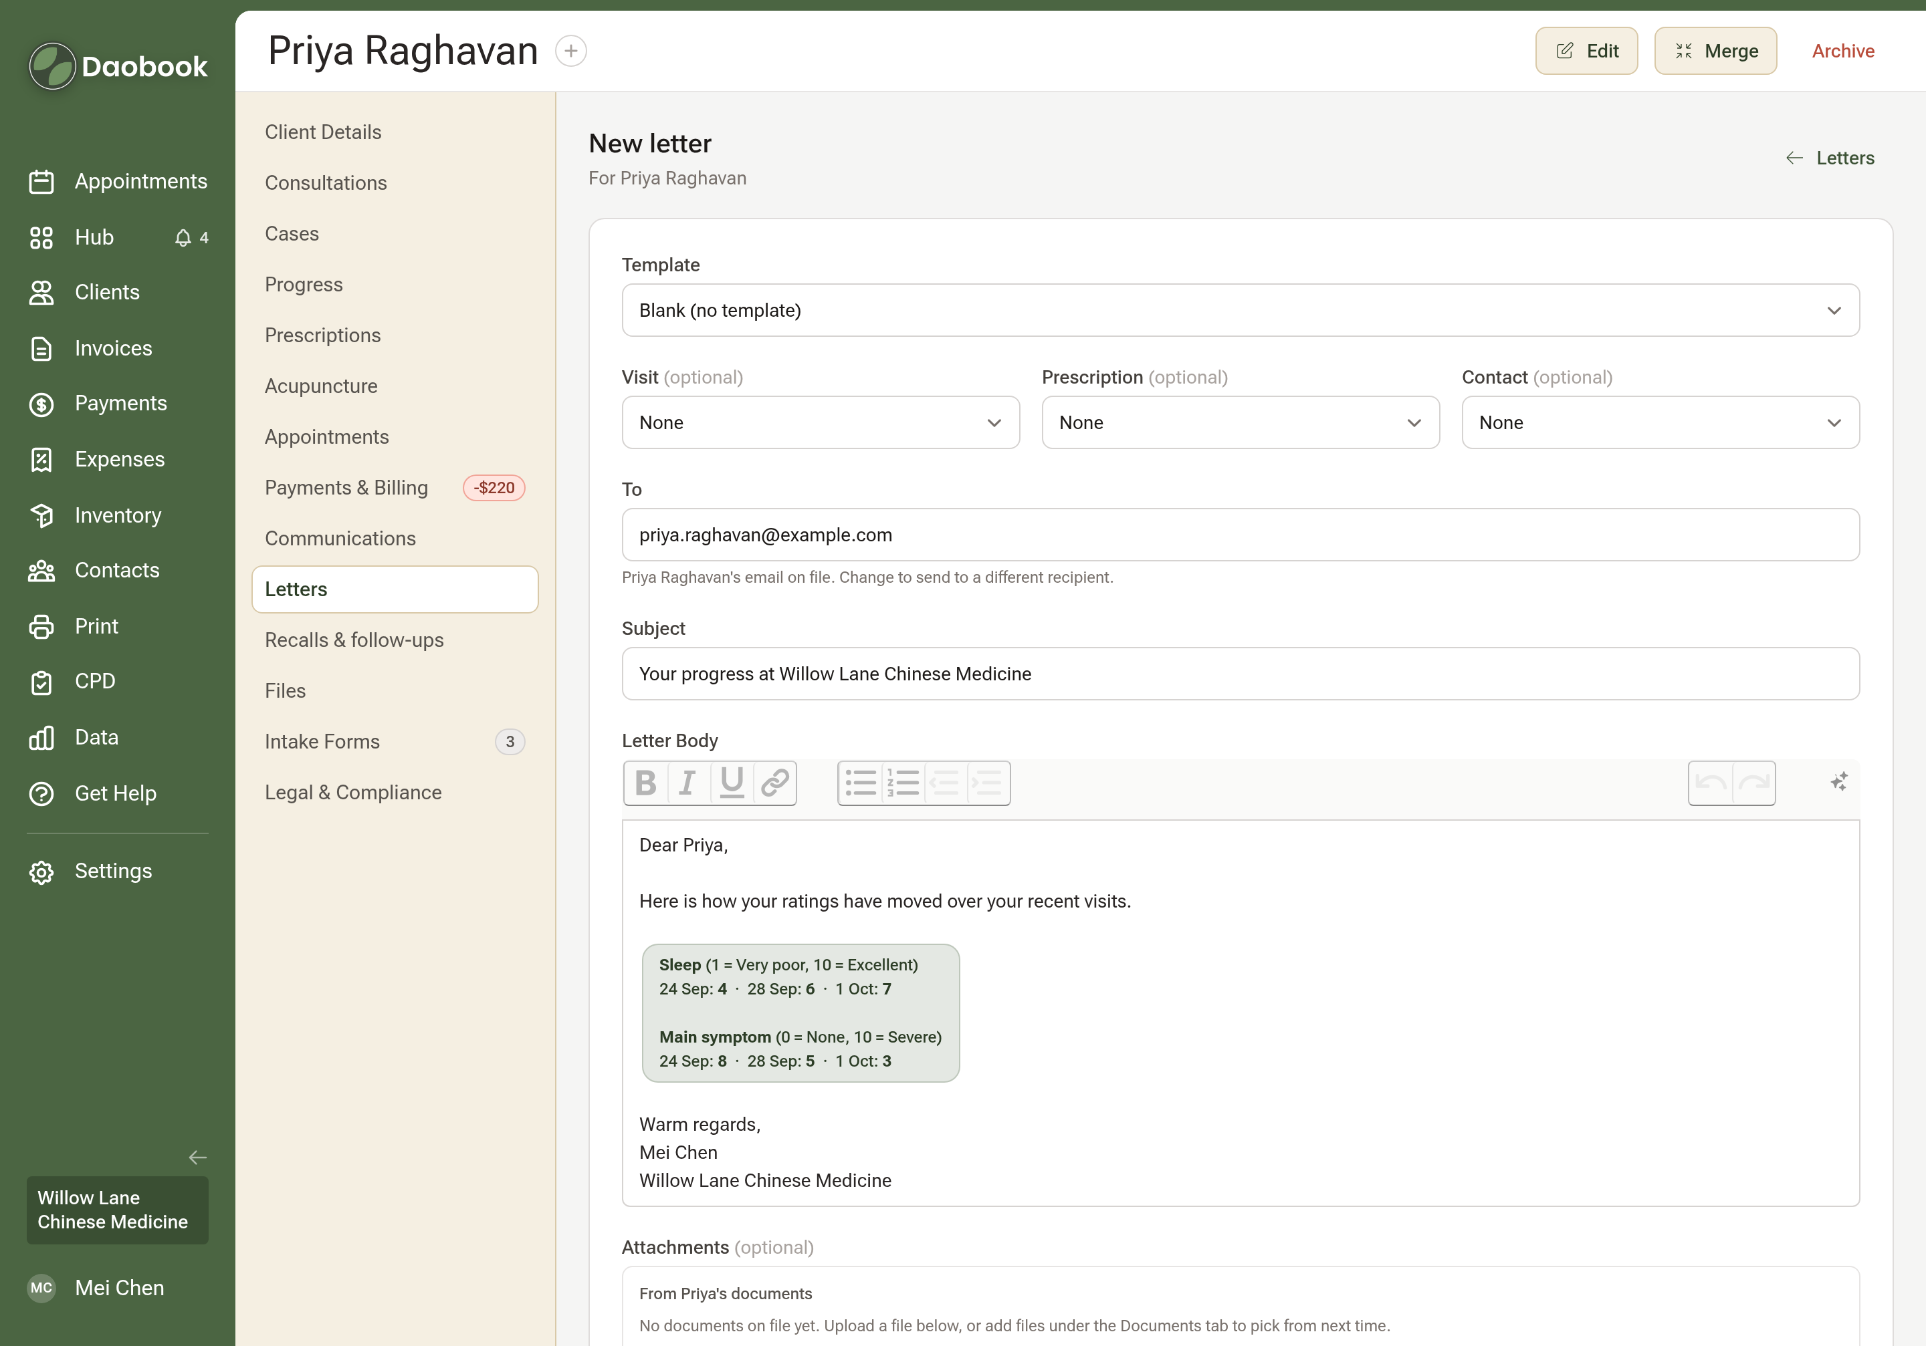The image size is (1926, 1346).
Task: Open CPD in main sidebar
Action: [118, 682]
